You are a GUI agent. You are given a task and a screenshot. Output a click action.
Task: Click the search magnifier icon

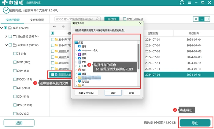coord(97,19)
